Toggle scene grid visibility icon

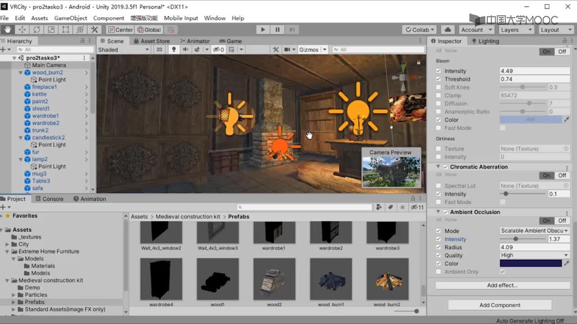[x=232, y=49]
